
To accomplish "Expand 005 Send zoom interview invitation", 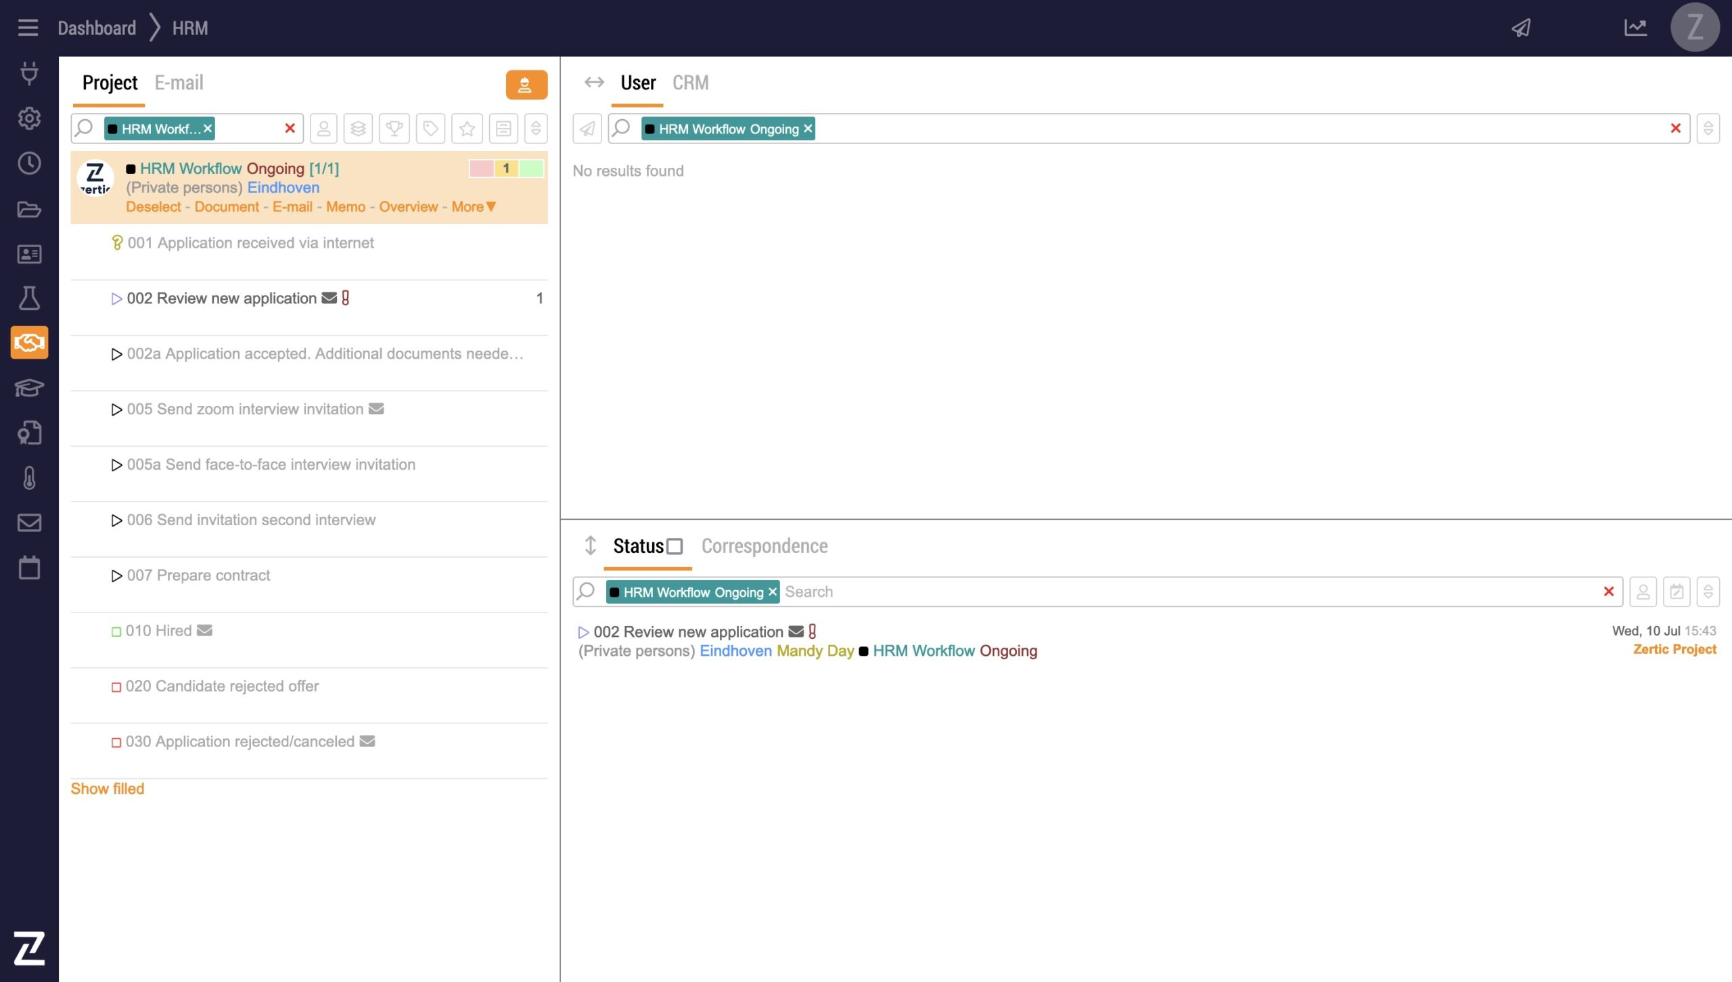I will click(116, 409).
